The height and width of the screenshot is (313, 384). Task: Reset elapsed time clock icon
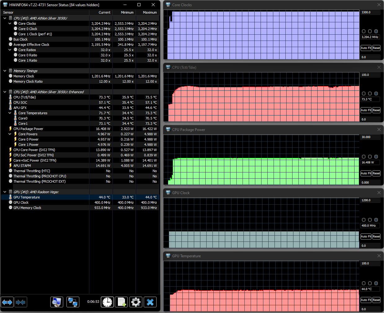(x=107, y=302)
